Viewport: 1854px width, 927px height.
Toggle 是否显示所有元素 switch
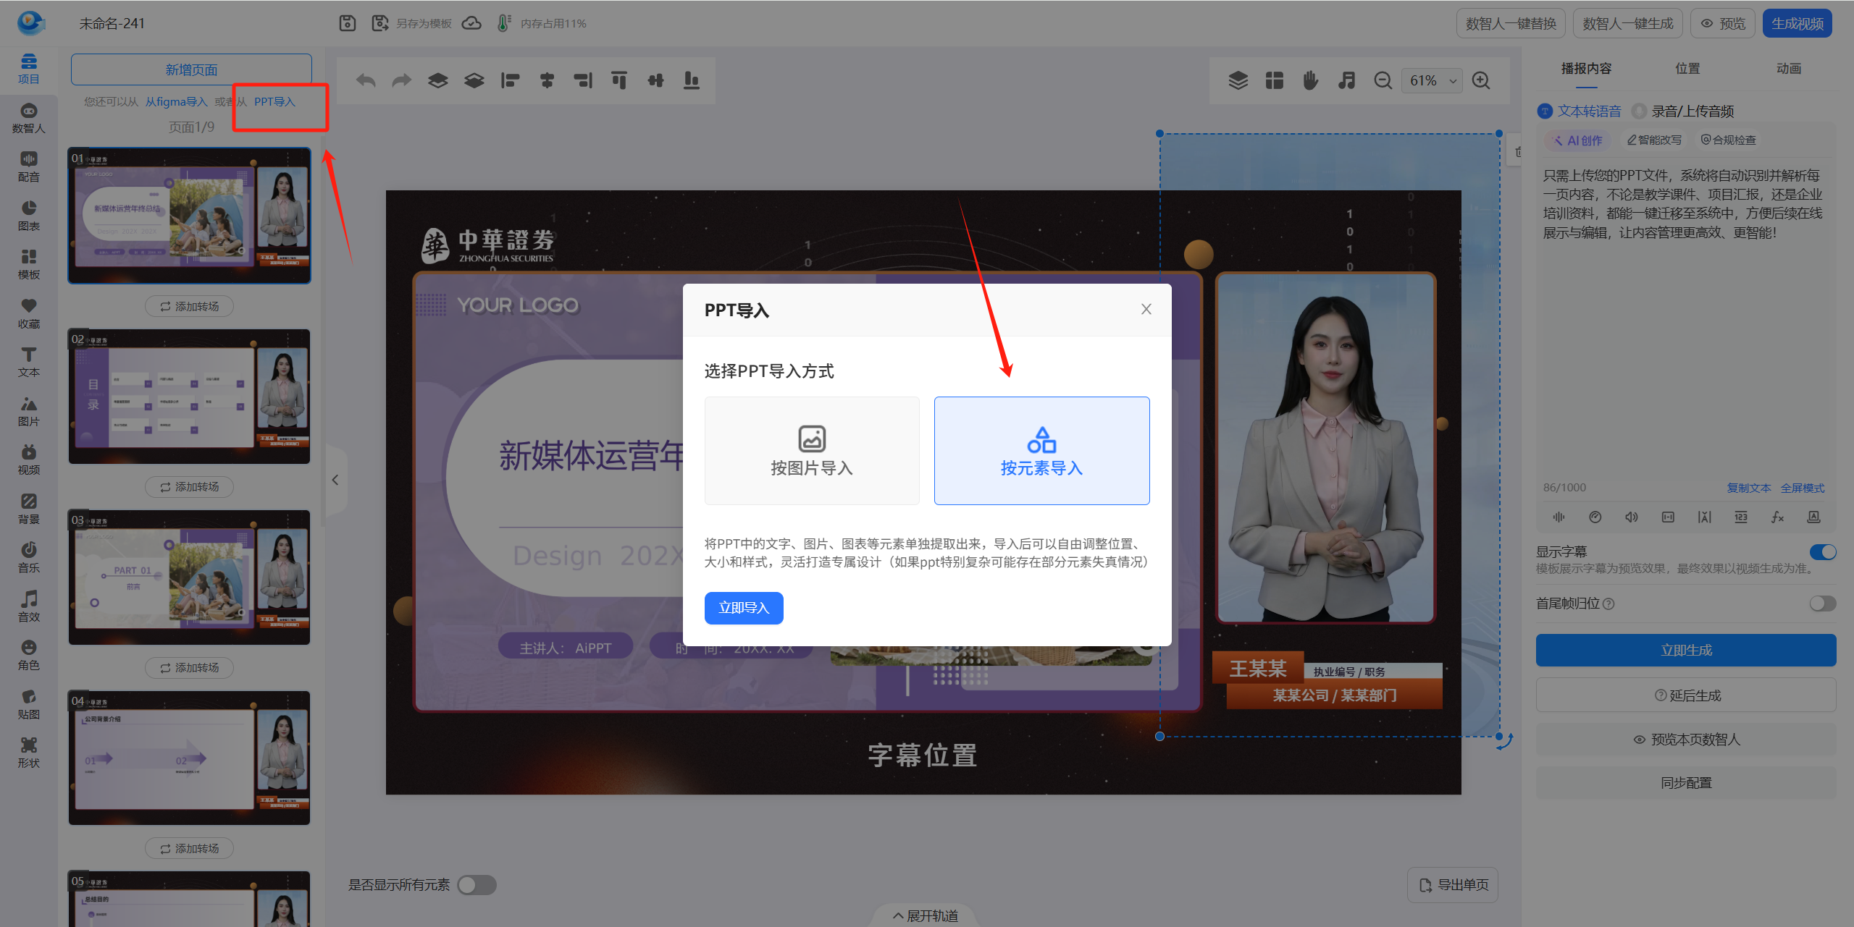pos(477,884)
